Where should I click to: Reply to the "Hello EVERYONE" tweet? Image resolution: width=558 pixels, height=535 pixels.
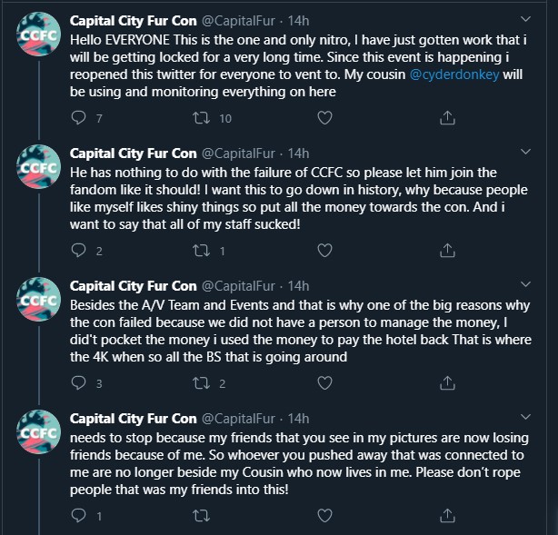pyautogui.click(x=77, y=118)
